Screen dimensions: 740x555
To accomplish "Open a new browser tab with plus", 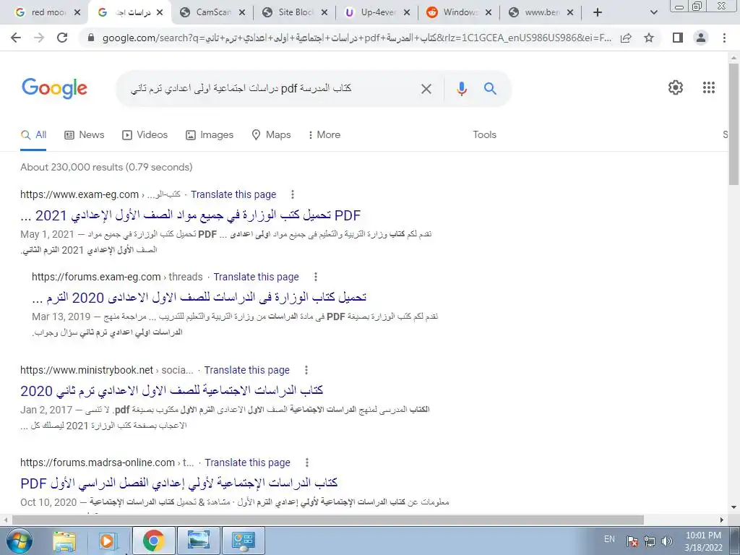I will pyautogui.click(x=598, y=12).
